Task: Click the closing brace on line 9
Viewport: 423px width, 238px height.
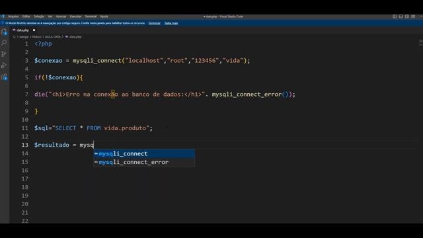Action: tap(36, 111)
